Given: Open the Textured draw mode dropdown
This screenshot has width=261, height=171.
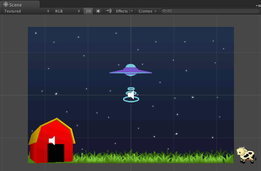Looking at the screenshot, I should coord(26,11).
